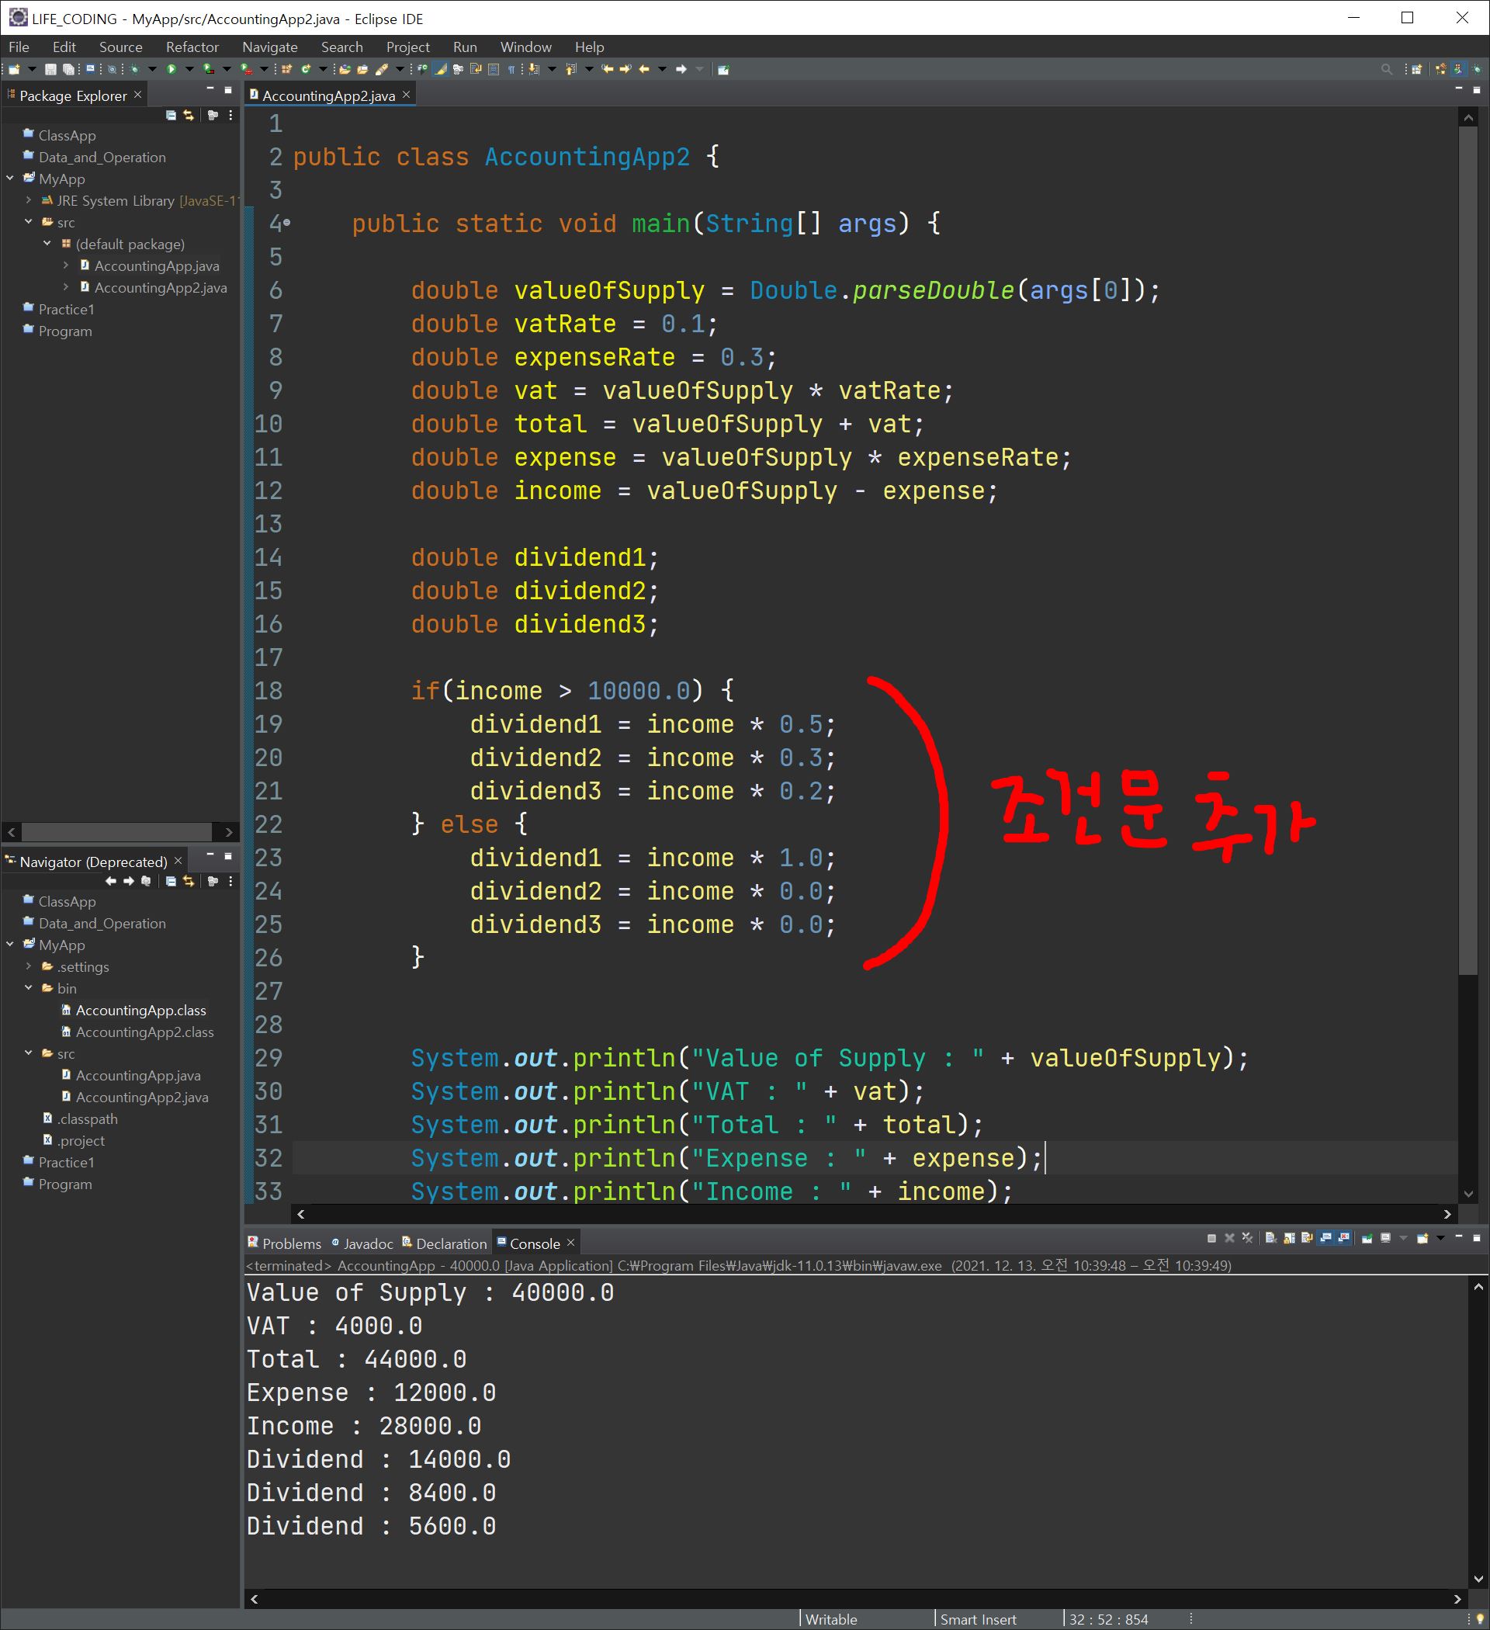Image resolution: width=1490 pixels, height=1630 pixels.
Task: Toggle Scroll Lock in Console toolbar
Action: (1290, 1238)
